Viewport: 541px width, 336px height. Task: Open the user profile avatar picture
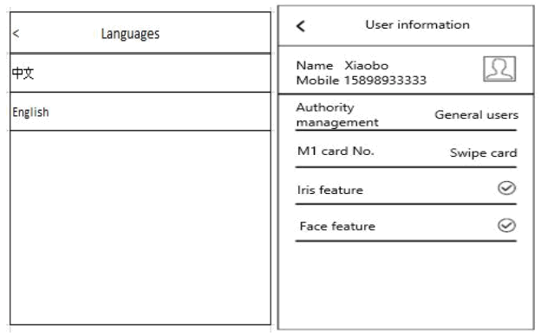(x=499, y=69)
